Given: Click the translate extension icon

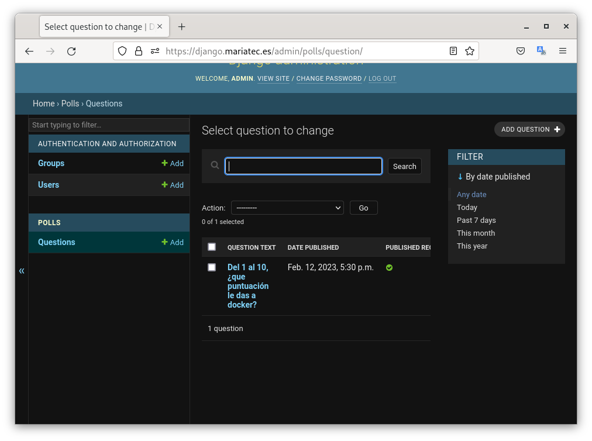Looking at the screenshot, I should pos(541,51).
